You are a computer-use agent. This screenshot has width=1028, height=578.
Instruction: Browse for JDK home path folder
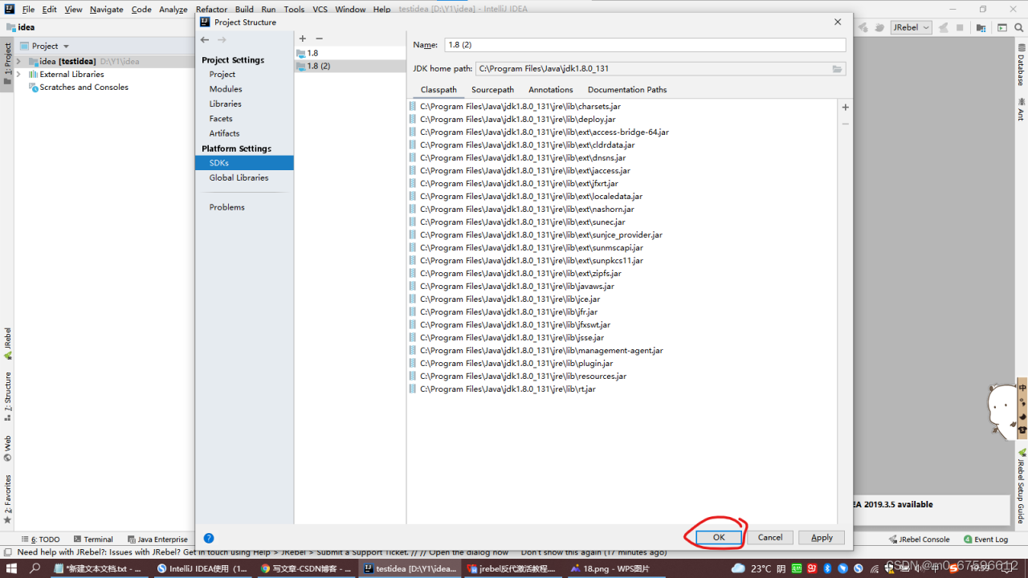(838, 69)
